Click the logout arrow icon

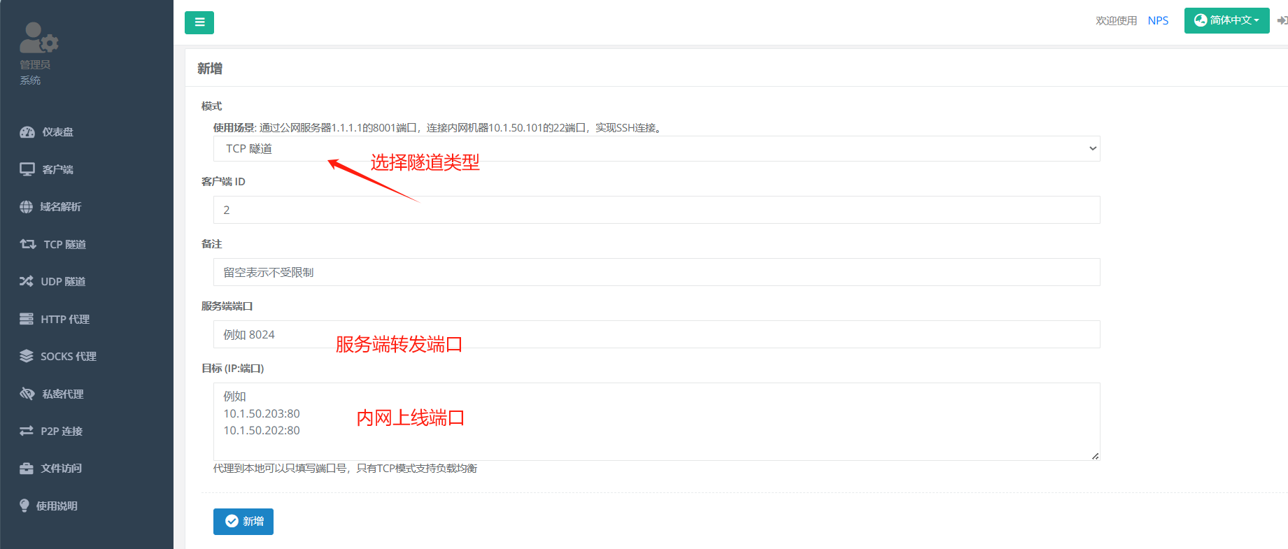[1282, 20]
